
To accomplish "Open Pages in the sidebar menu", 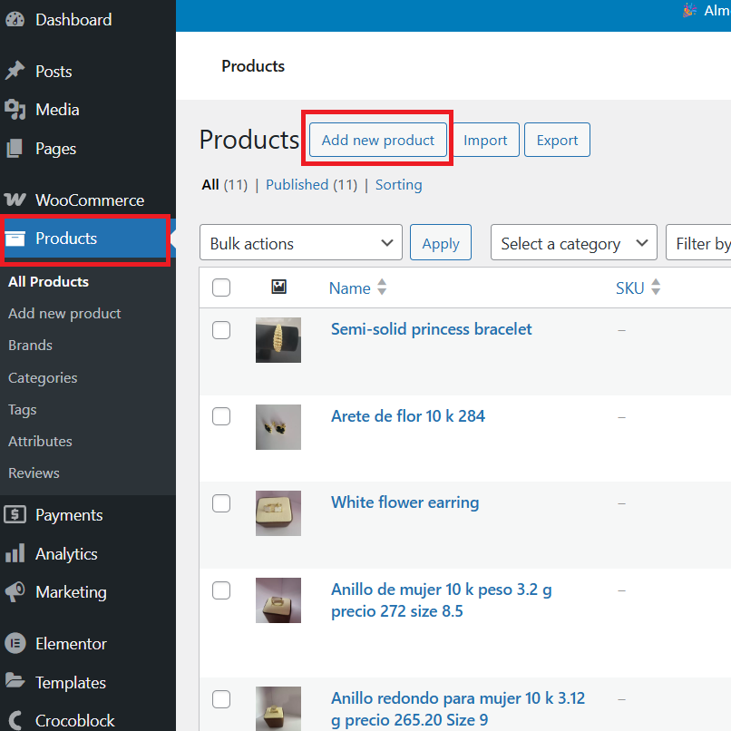I will pyautogui.click(x=56, y=149).
